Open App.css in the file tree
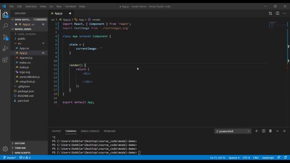 pyautogui.click(x=24, y=48)
